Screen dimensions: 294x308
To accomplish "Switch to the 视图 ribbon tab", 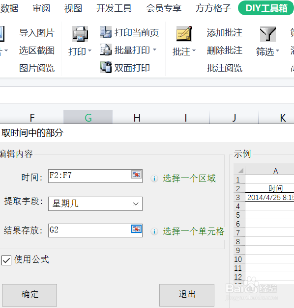I will coord(73,8).
